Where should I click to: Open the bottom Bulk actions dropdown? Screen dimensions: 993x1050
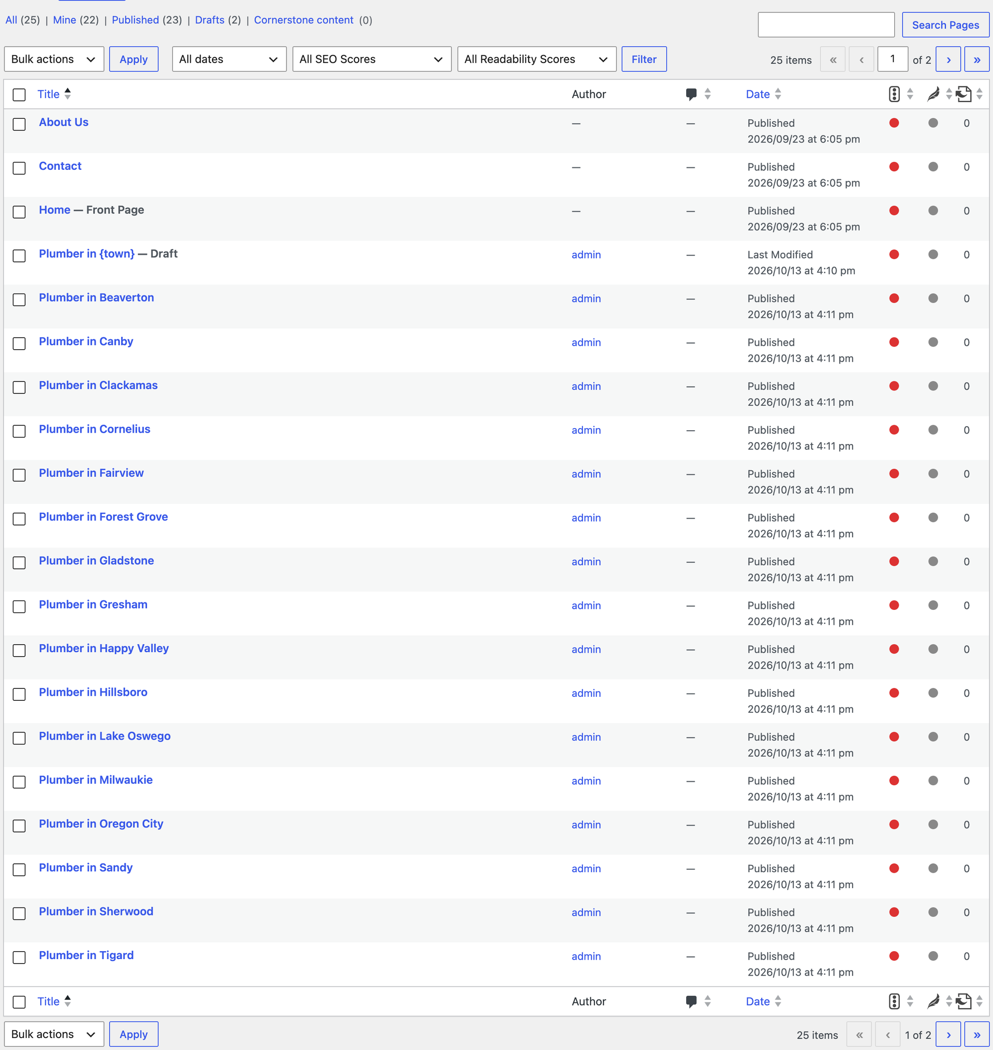coord(54,1035)
